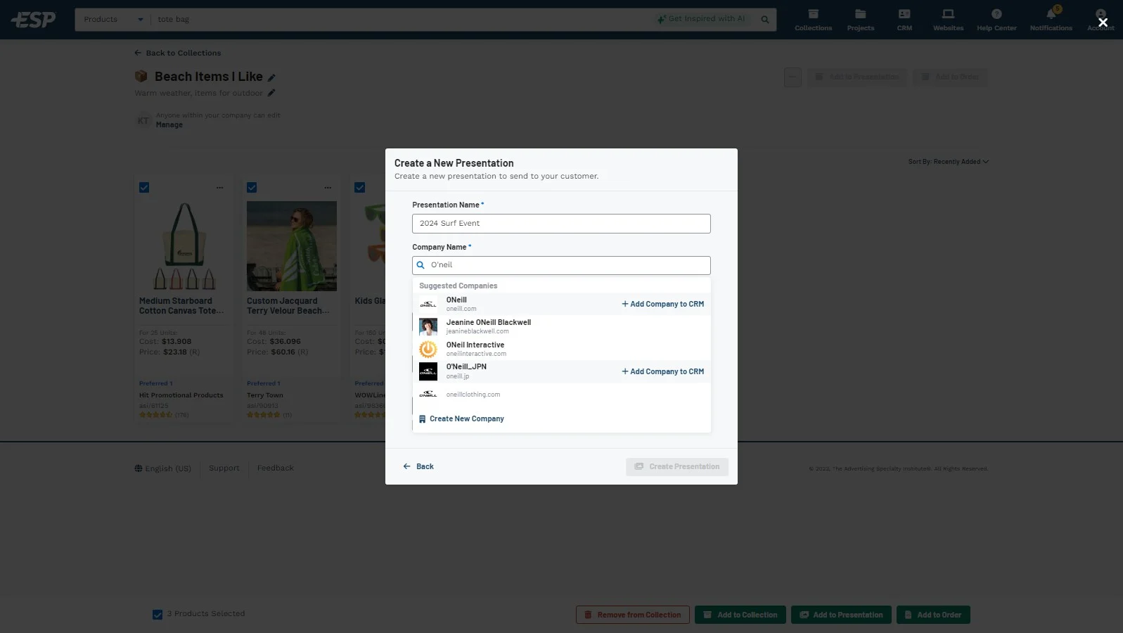1123x633 pixels.
Task: Uncheck the Medium Starboard Tote checkbox
Action: pos(144,188)
